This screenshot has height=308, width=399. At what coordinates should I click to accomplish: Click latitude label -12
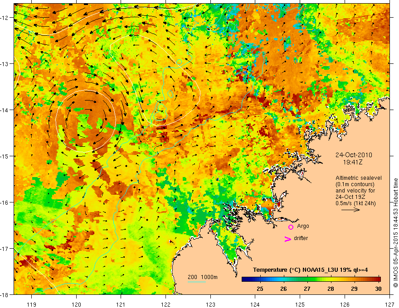coord(5,18)
